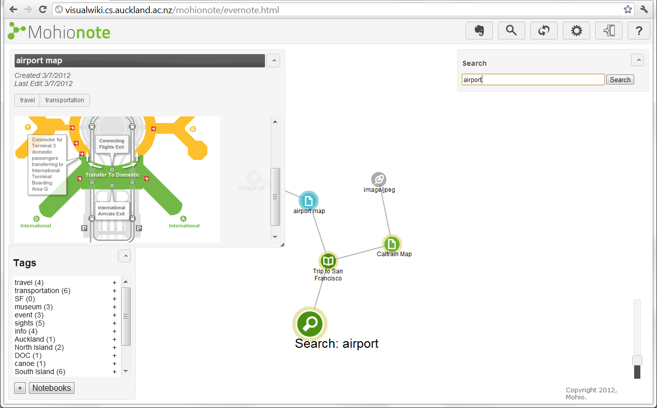Select the South Island (6) tag
This screenshot has height=408, width=657.
click(40, 372)
